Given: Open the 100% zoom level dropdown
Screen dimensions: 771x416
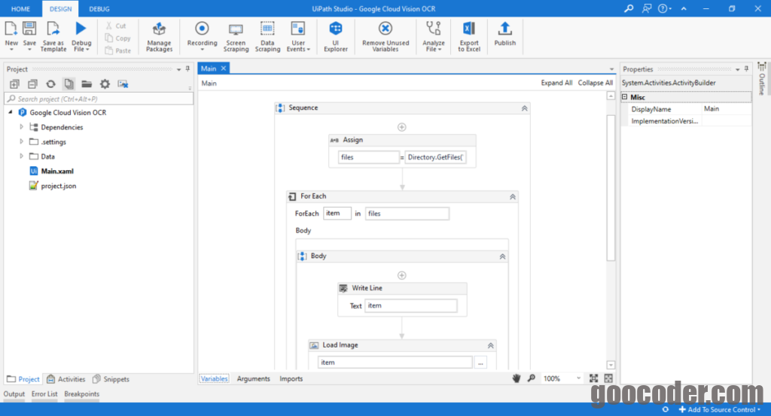Looking at the screenshot, I should coord(578,378).
